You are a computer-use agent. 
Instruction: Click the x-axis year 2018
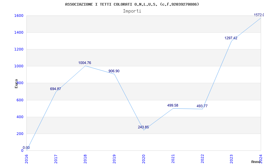85,159
